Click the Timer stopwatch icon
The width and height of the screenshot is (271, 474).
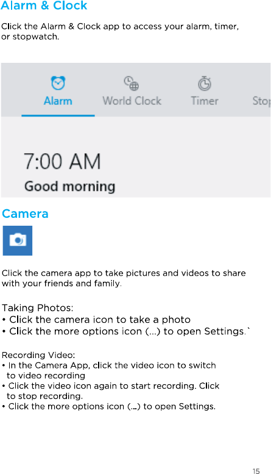(x=205, y=84)
